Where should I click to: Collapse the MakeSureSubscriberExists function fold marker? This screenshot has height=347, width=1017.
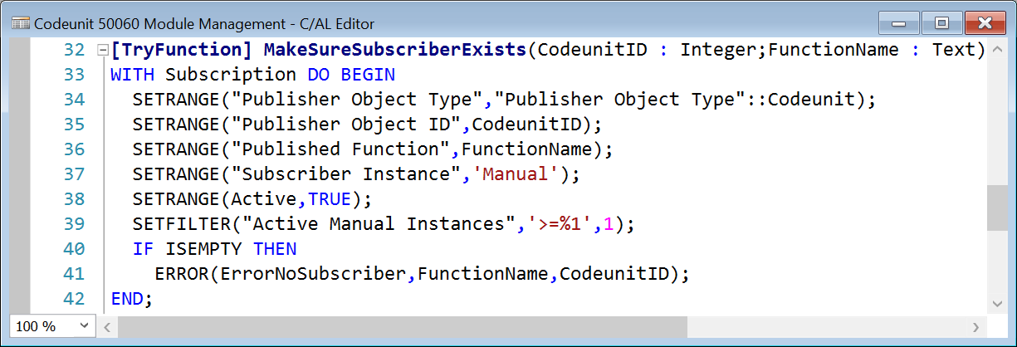click(102, 50)
